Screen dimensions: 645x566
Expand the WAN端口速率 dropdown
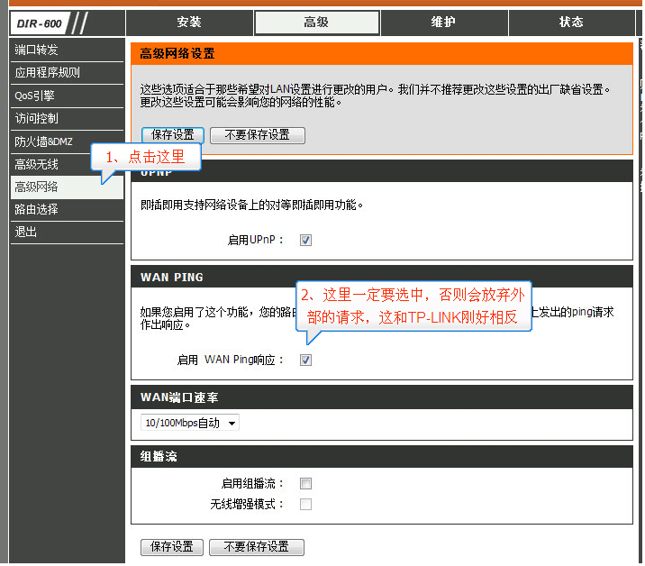pyautogui.click(x=190, y=423)
